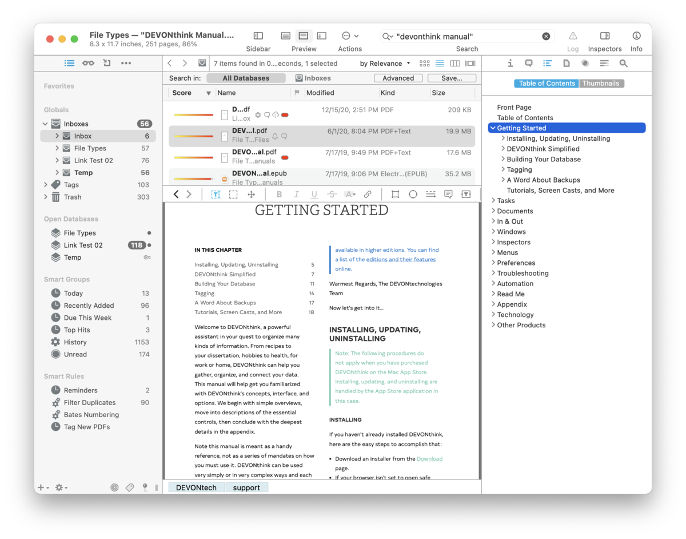This screenshot has height=539, width=686.
Task: Open the sidebar import icon
Action: pos(107,63)
